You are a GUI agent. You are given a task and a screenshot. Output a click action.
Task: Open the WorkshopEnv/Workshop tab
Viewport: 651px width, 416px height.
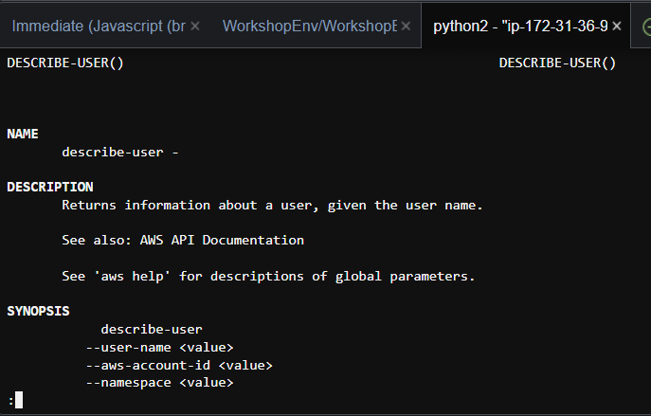pos(310,27)
